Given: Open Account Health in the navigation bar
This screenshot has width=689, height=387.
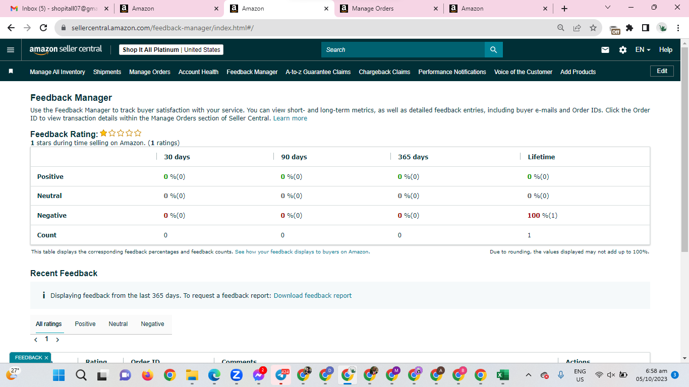Looking at the screenshot, I should [x=198, y=72].
